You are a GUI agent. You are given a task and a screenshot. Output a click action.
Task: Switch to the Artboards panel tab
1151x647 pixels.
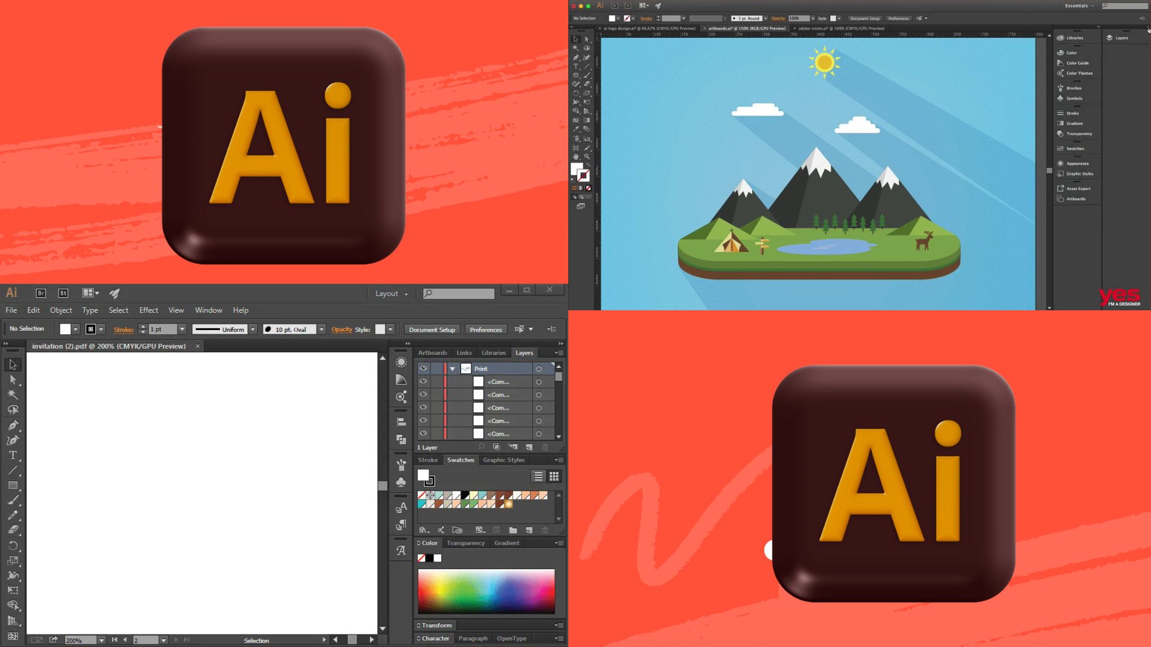(x=432, y=353)
